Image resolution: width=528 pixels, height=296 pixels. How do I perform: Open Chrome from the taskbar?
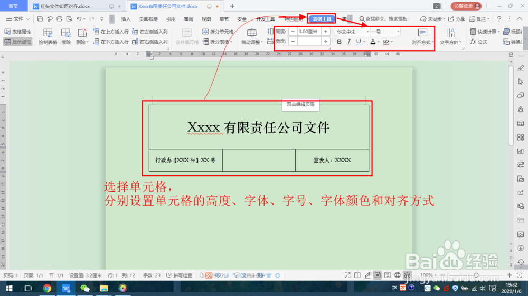[47, 288]
